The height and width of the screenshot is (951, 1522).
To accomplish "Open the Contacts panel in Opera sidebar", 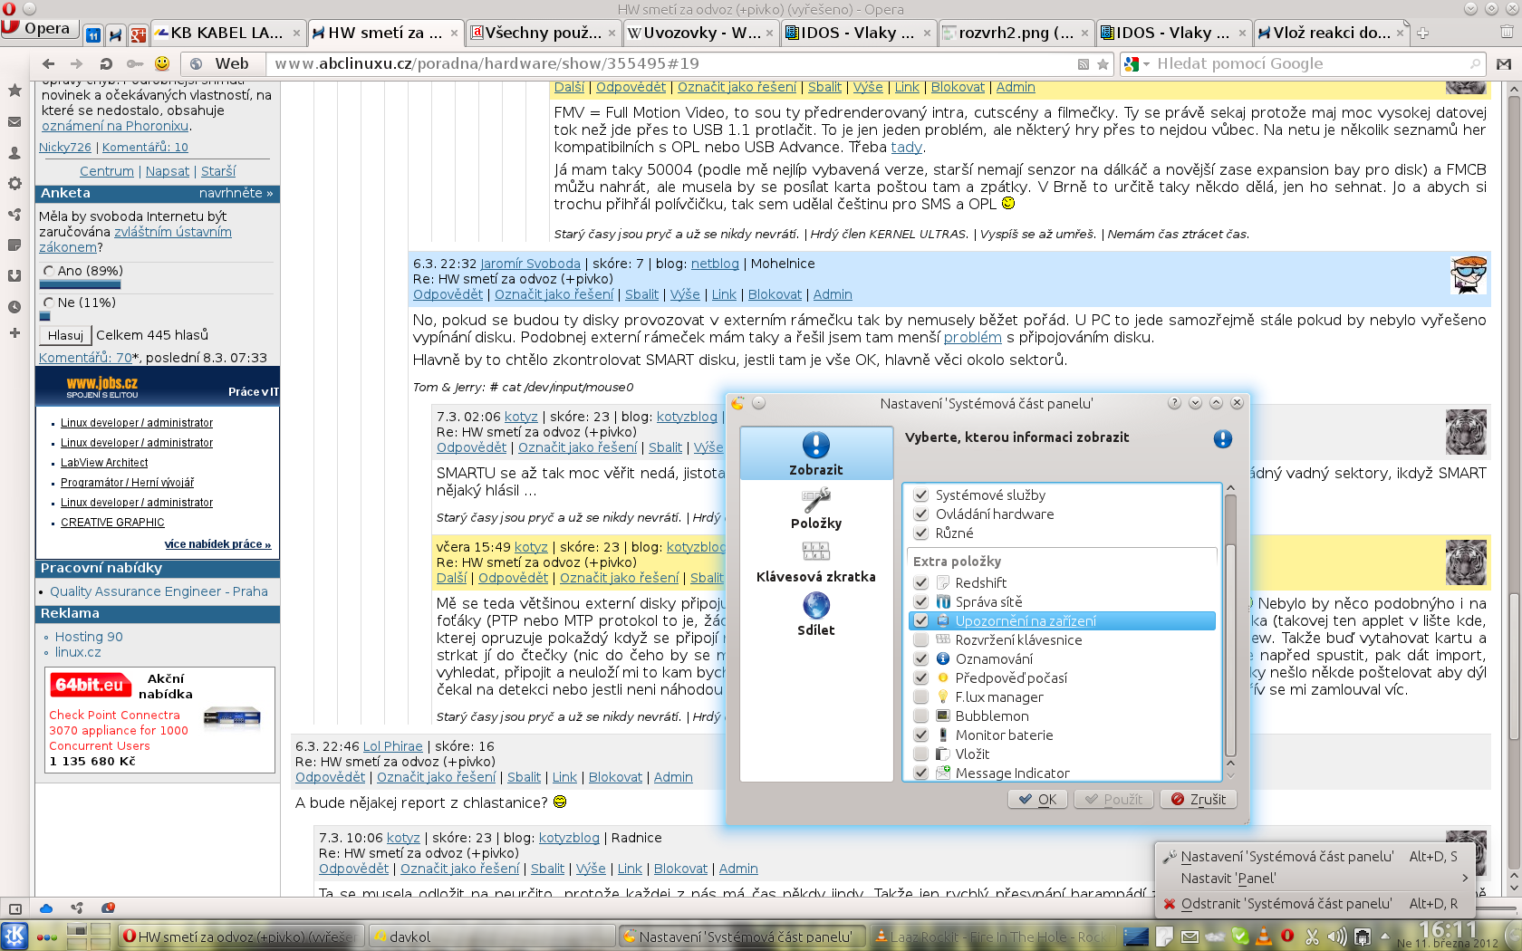I will pos(14,152).
